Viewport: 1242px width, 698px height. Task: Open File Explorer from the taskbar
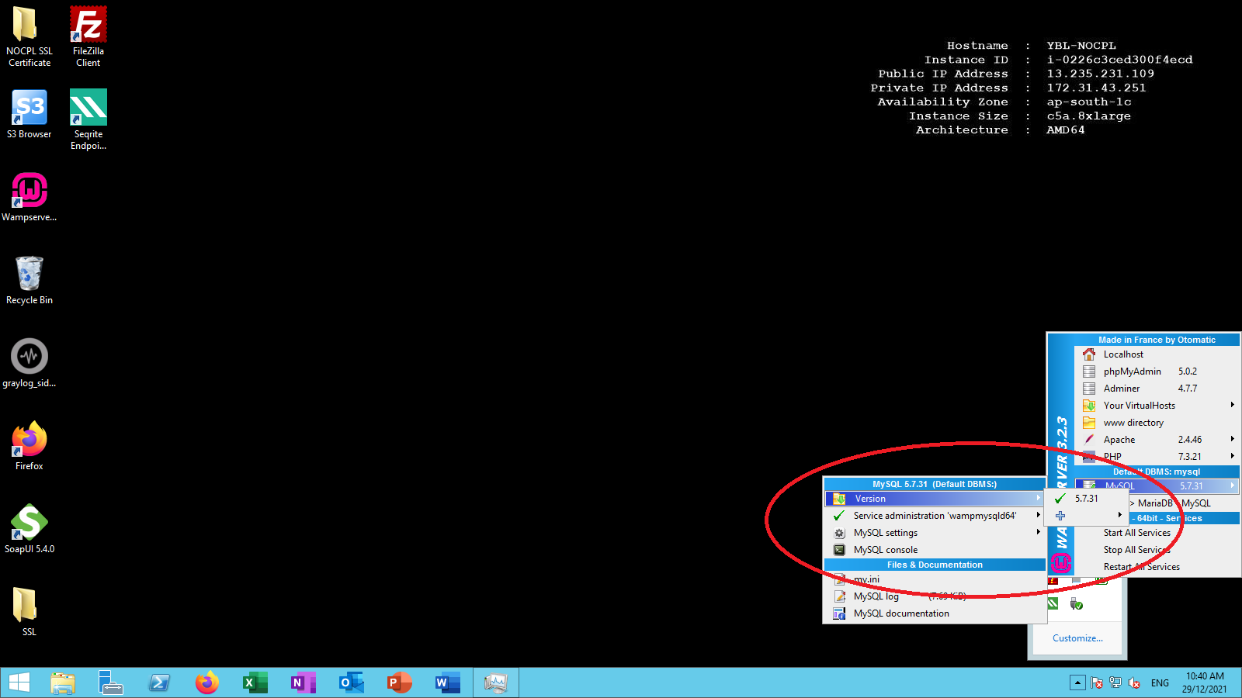(63, 682)
